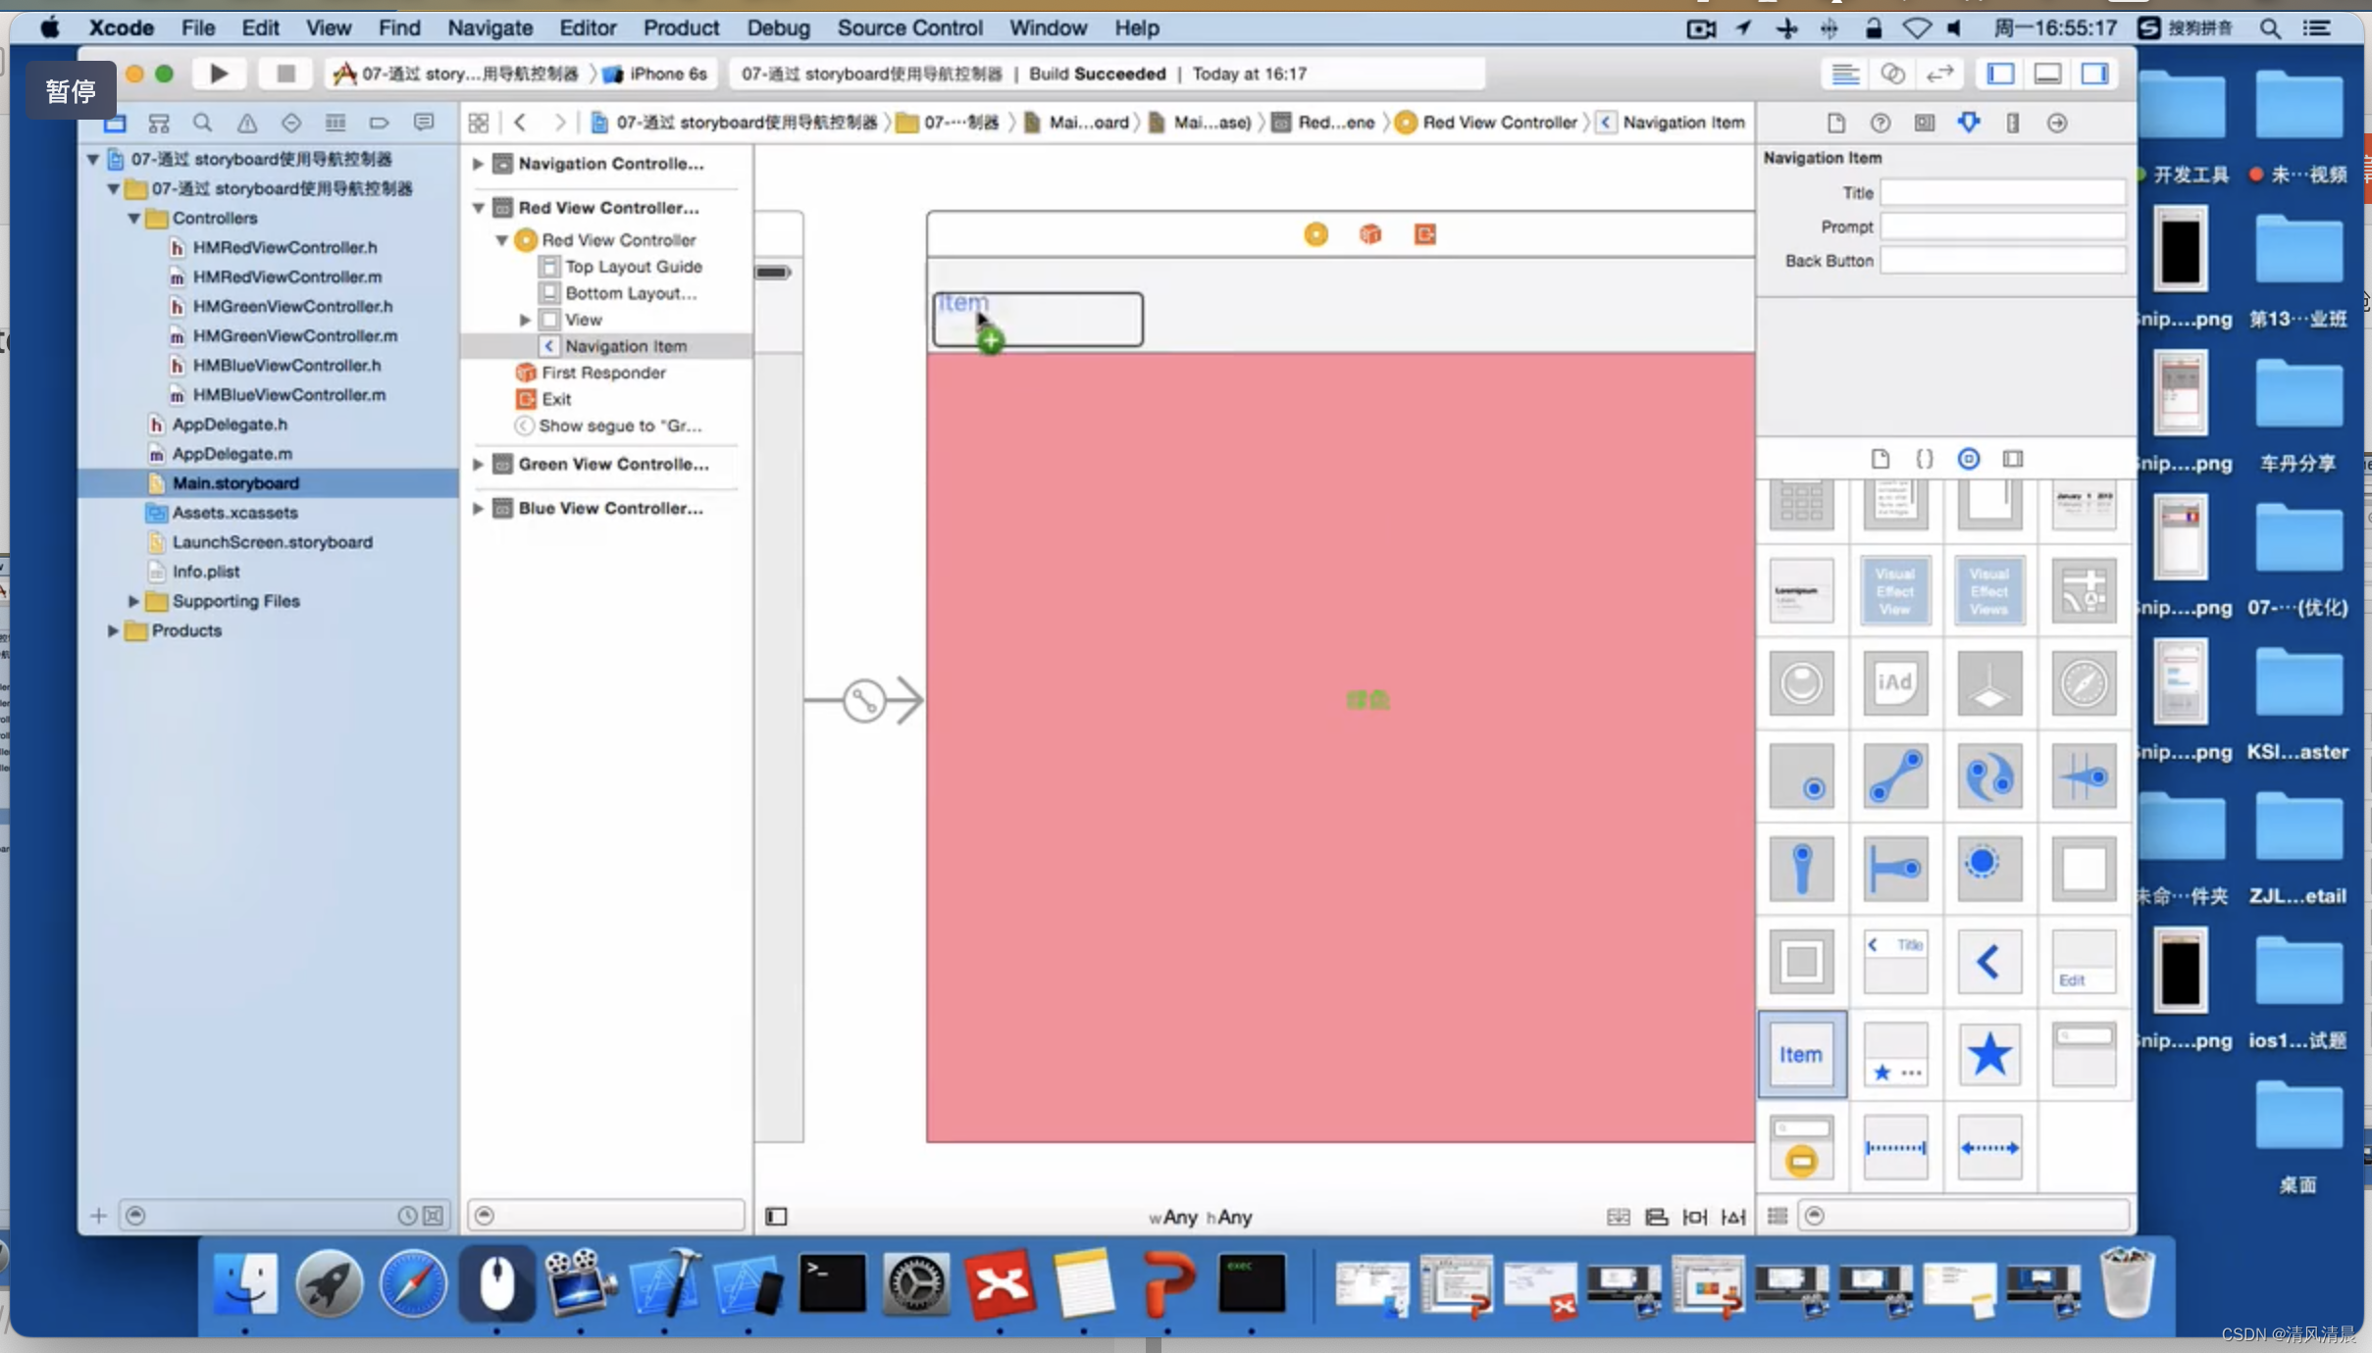2372x1353 pixels.
Task: Expand the Green View Controller section
Action: point(479,463)
